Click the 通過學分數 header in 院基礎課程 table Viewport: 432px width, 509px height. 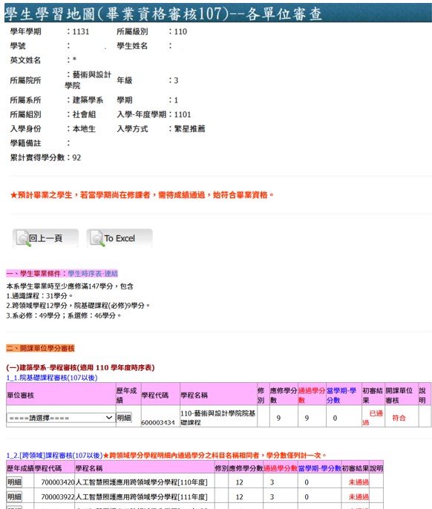click(x=312, y=395)
